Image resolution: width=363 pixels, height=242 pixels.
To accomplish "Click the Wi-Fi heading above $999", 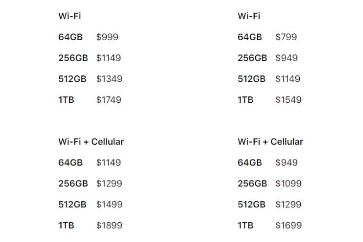I will [x=69, y=16].
